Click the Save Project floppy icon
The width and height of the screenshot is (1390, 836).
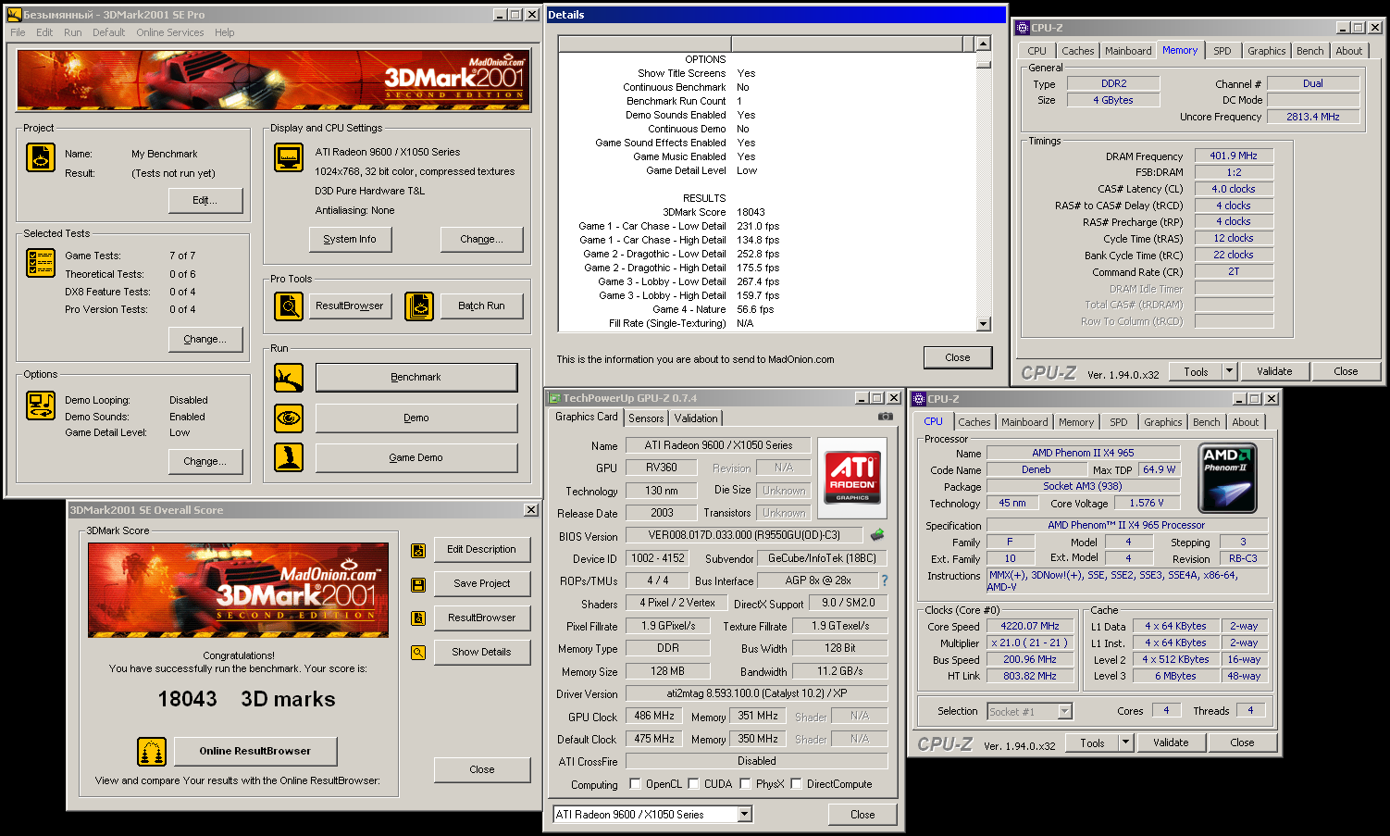[418, 585]
